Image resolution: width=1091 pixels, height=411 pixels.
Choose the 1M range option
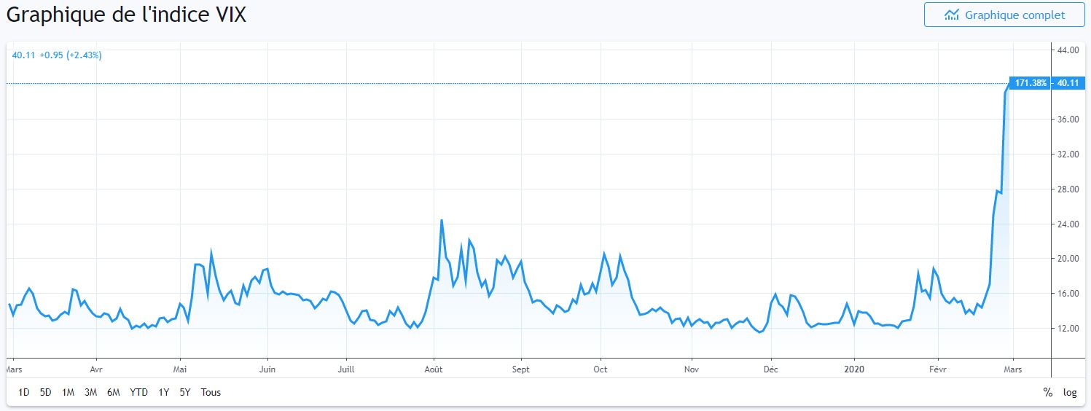click(x=68, y=392)
